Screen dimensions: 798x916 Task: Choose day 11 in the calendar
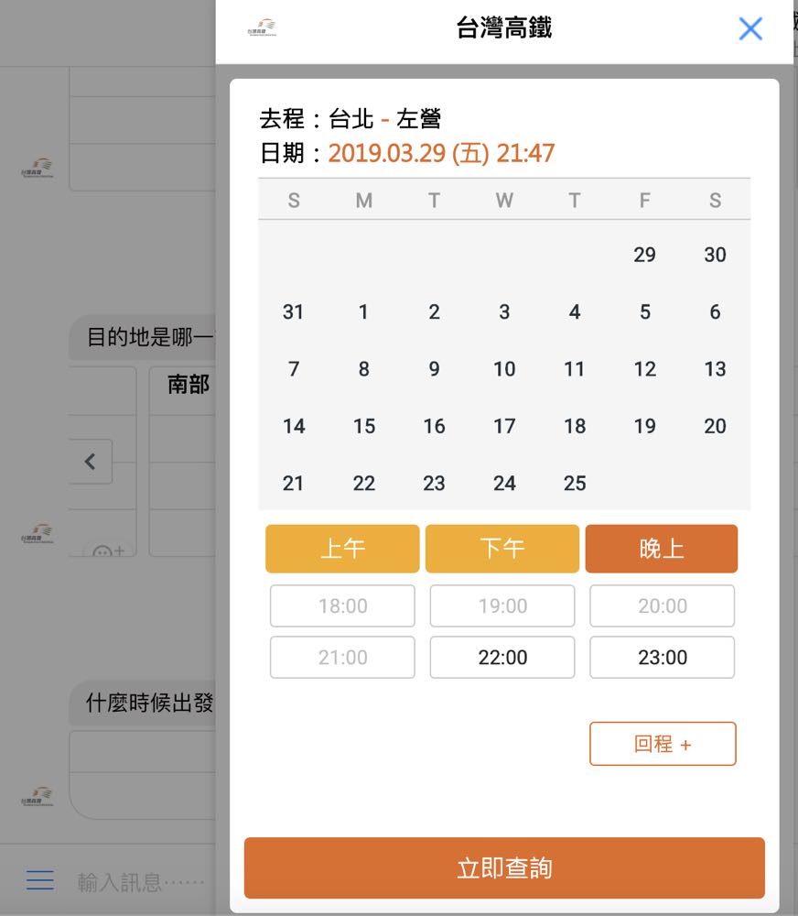click(x=575, y=369)
